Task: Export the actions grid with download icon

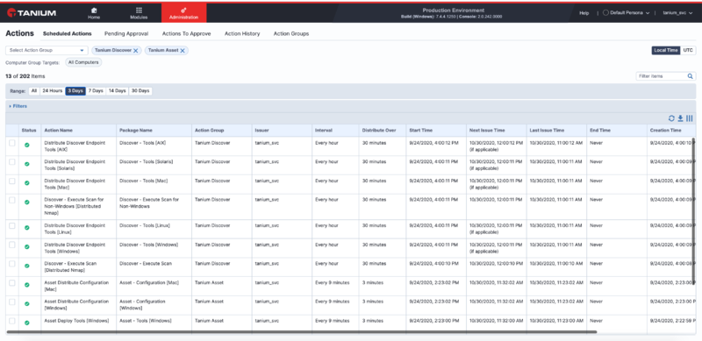Action: (x=680, y=118)
